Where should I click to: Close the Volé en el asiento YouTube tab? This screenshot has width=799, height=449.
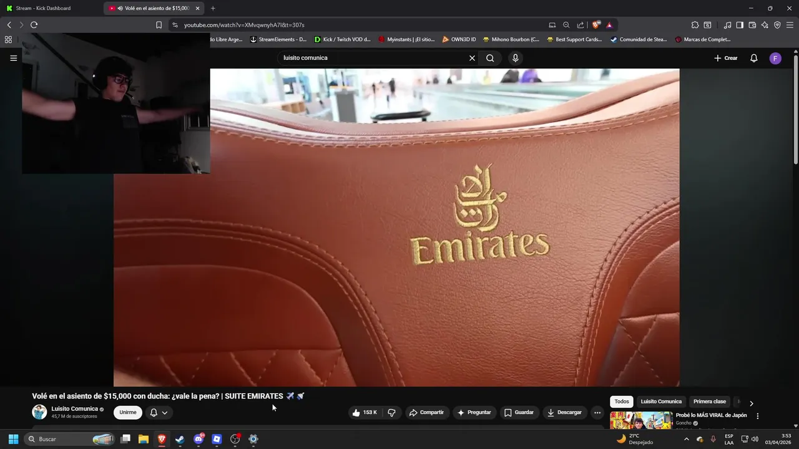pos(197,8)
